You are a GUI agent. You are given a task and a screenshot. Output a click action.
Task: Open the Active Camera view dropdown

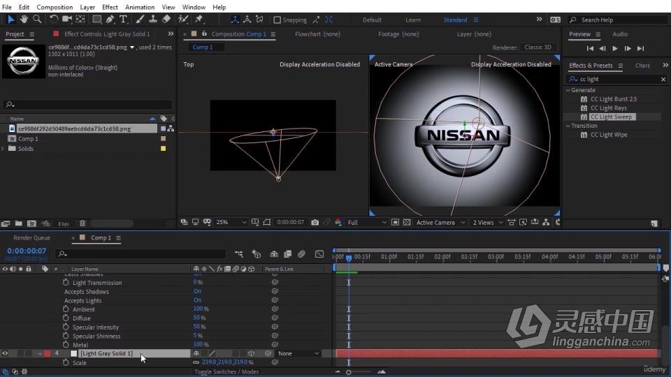440,222
